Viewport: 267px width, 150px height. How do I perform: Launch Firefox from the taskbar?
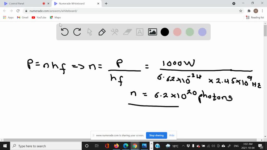[x=116, y=146]
